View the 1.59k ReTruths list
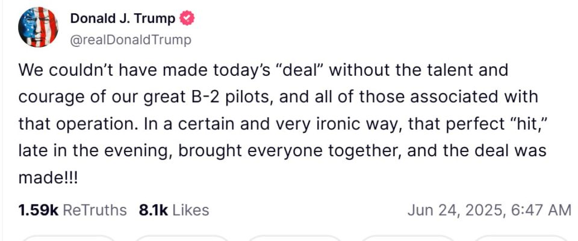 click(x=72, y=210)
